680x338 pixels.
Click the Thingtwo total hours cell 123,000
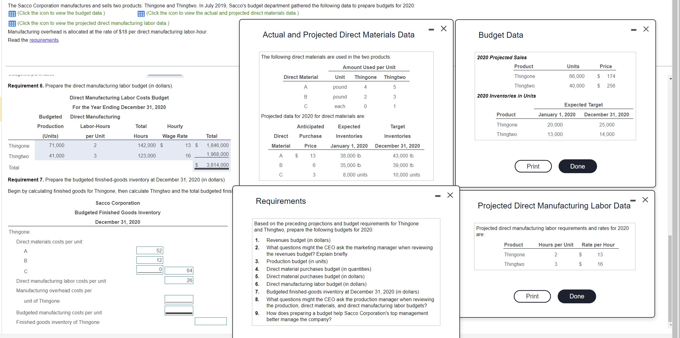tap(147, 156)
